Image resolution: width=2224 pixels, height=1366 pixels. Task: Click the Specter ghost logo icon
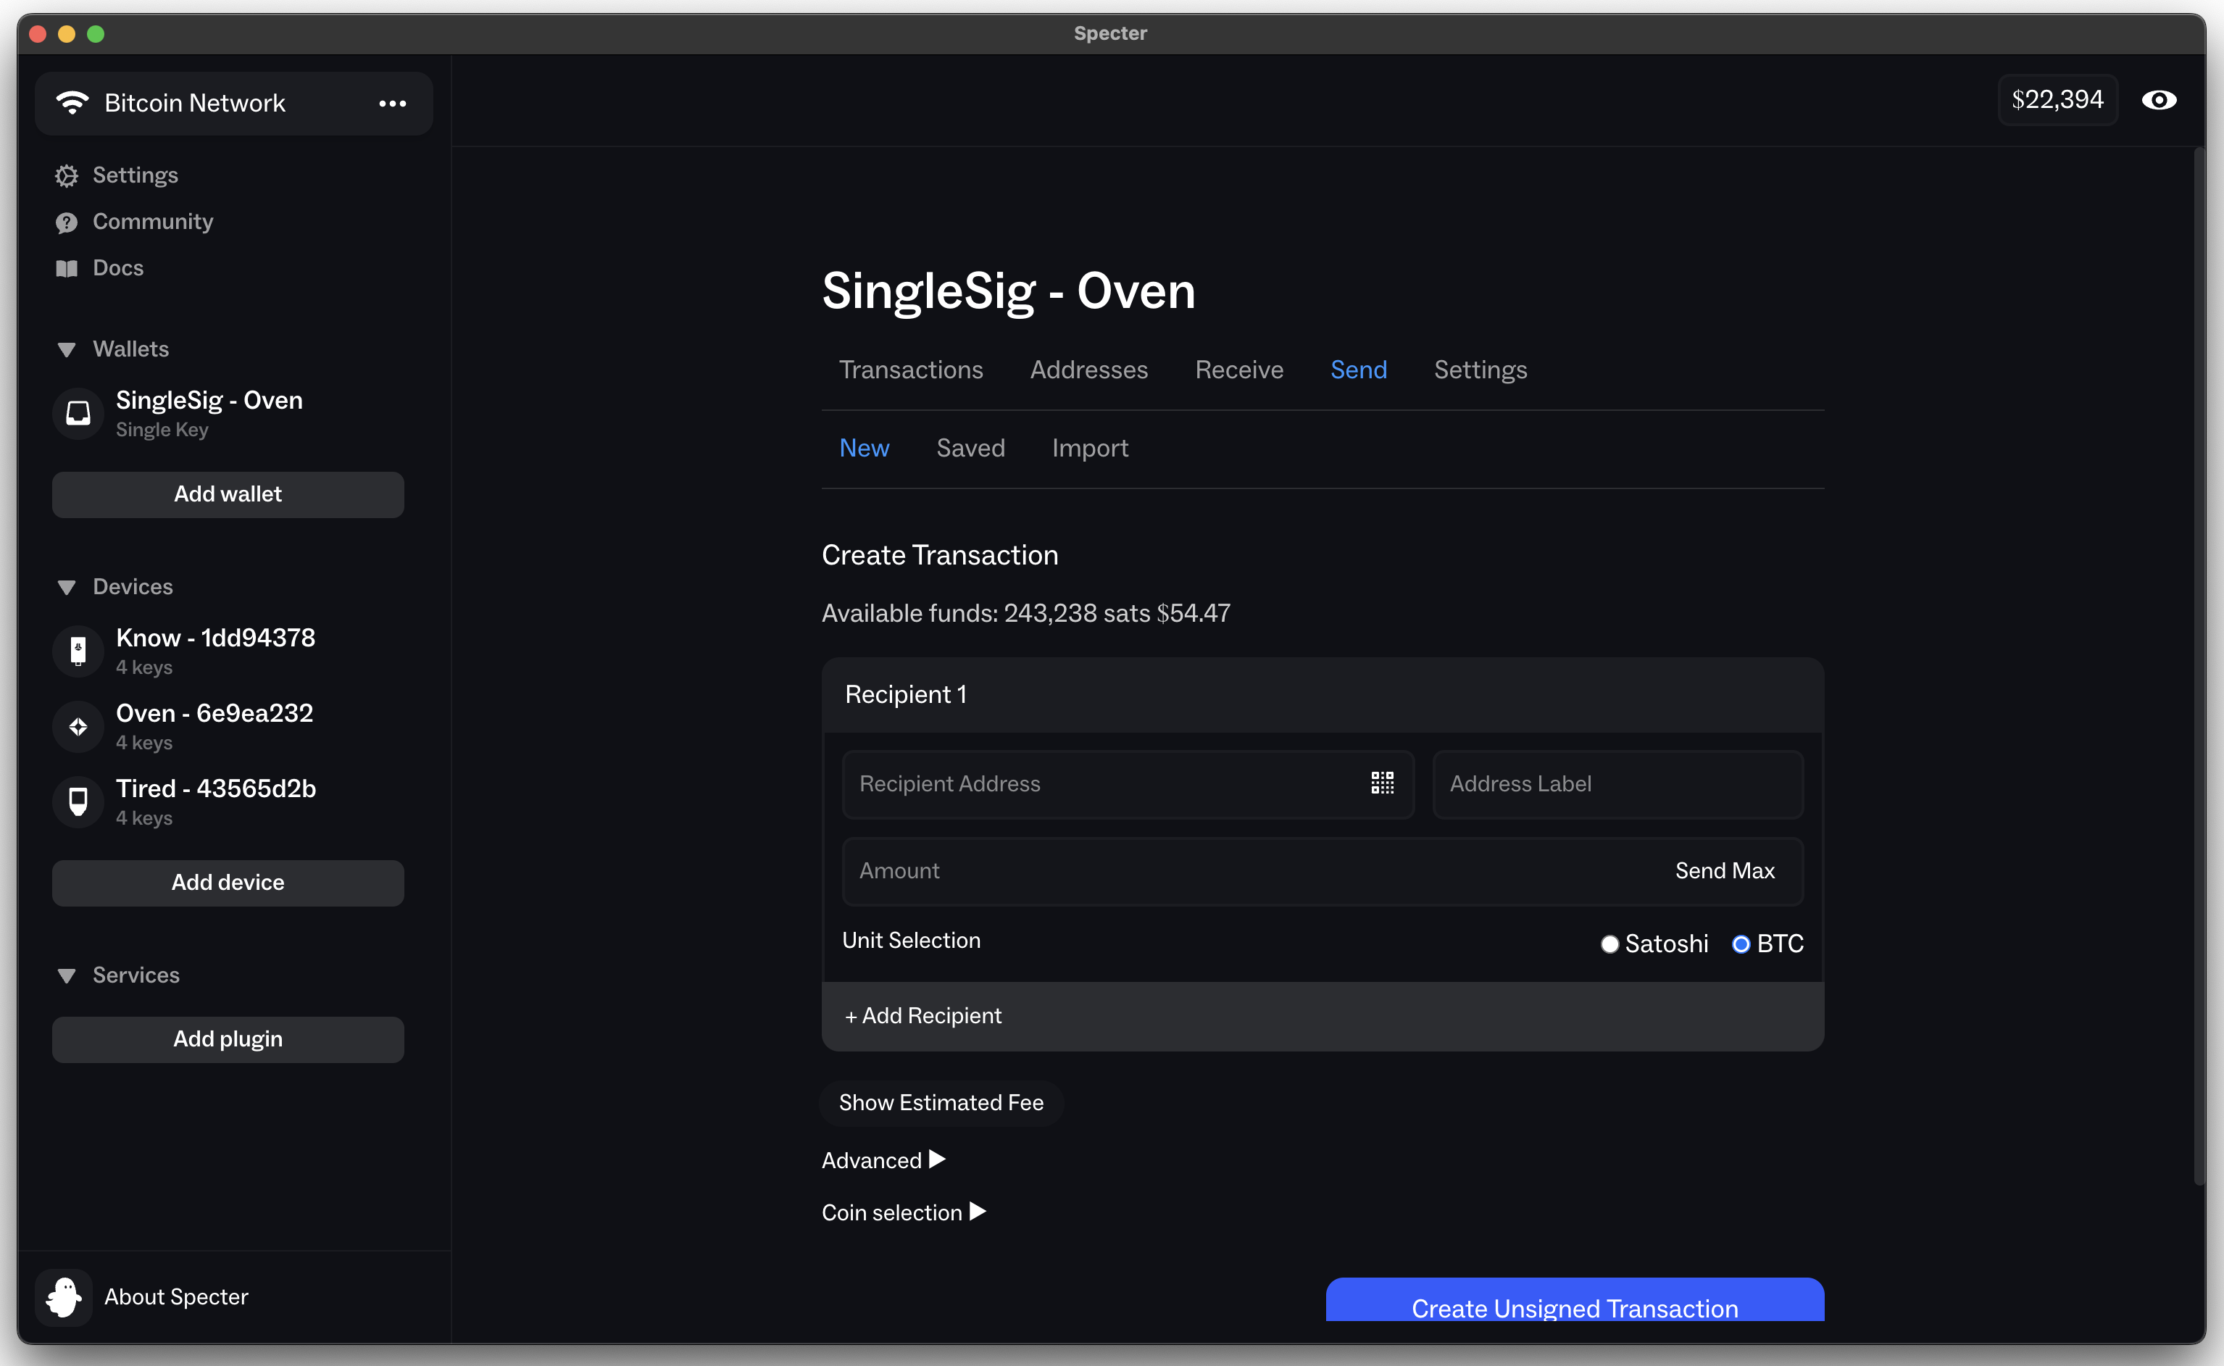tap(63, 1297)
